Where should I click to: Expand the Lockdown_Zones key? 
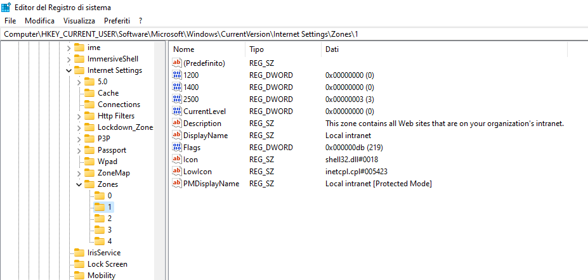click(79, 128)
